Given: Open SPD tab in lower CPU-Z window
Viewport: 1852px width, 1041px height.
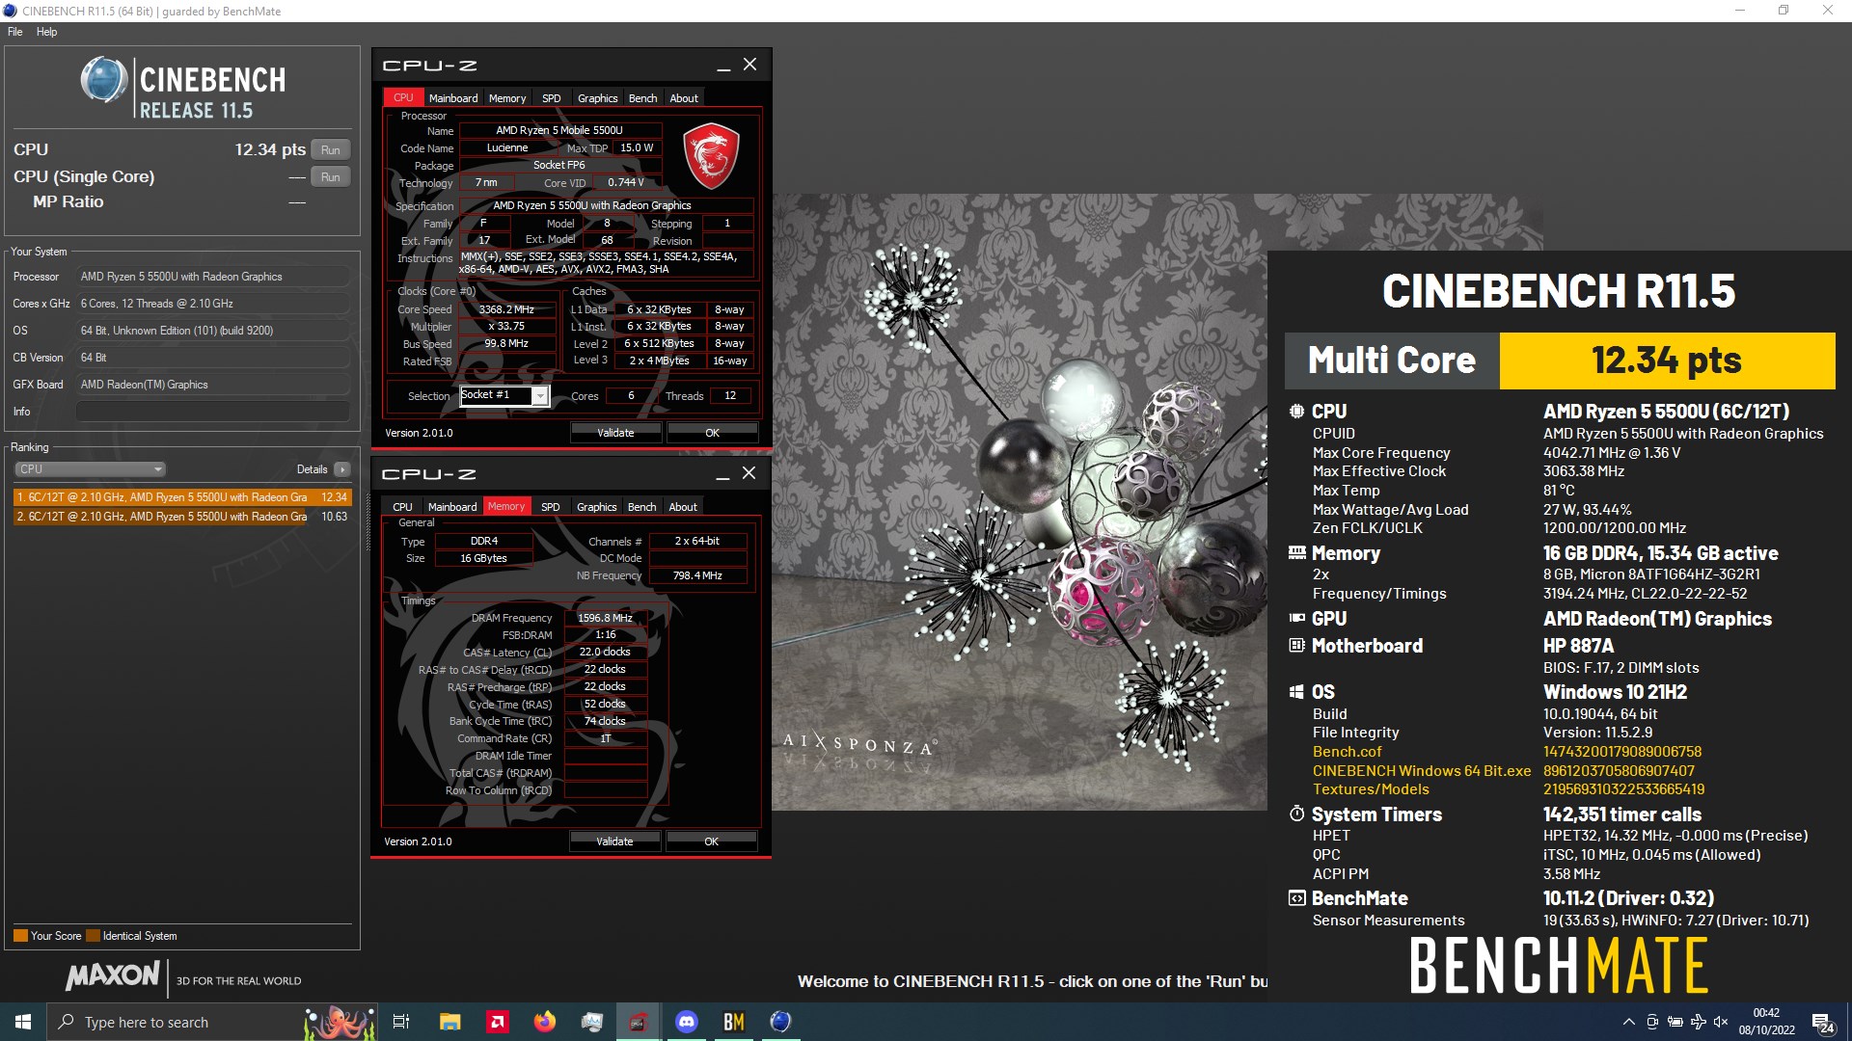Looking at the screenshot, I should tap(550, 507).
